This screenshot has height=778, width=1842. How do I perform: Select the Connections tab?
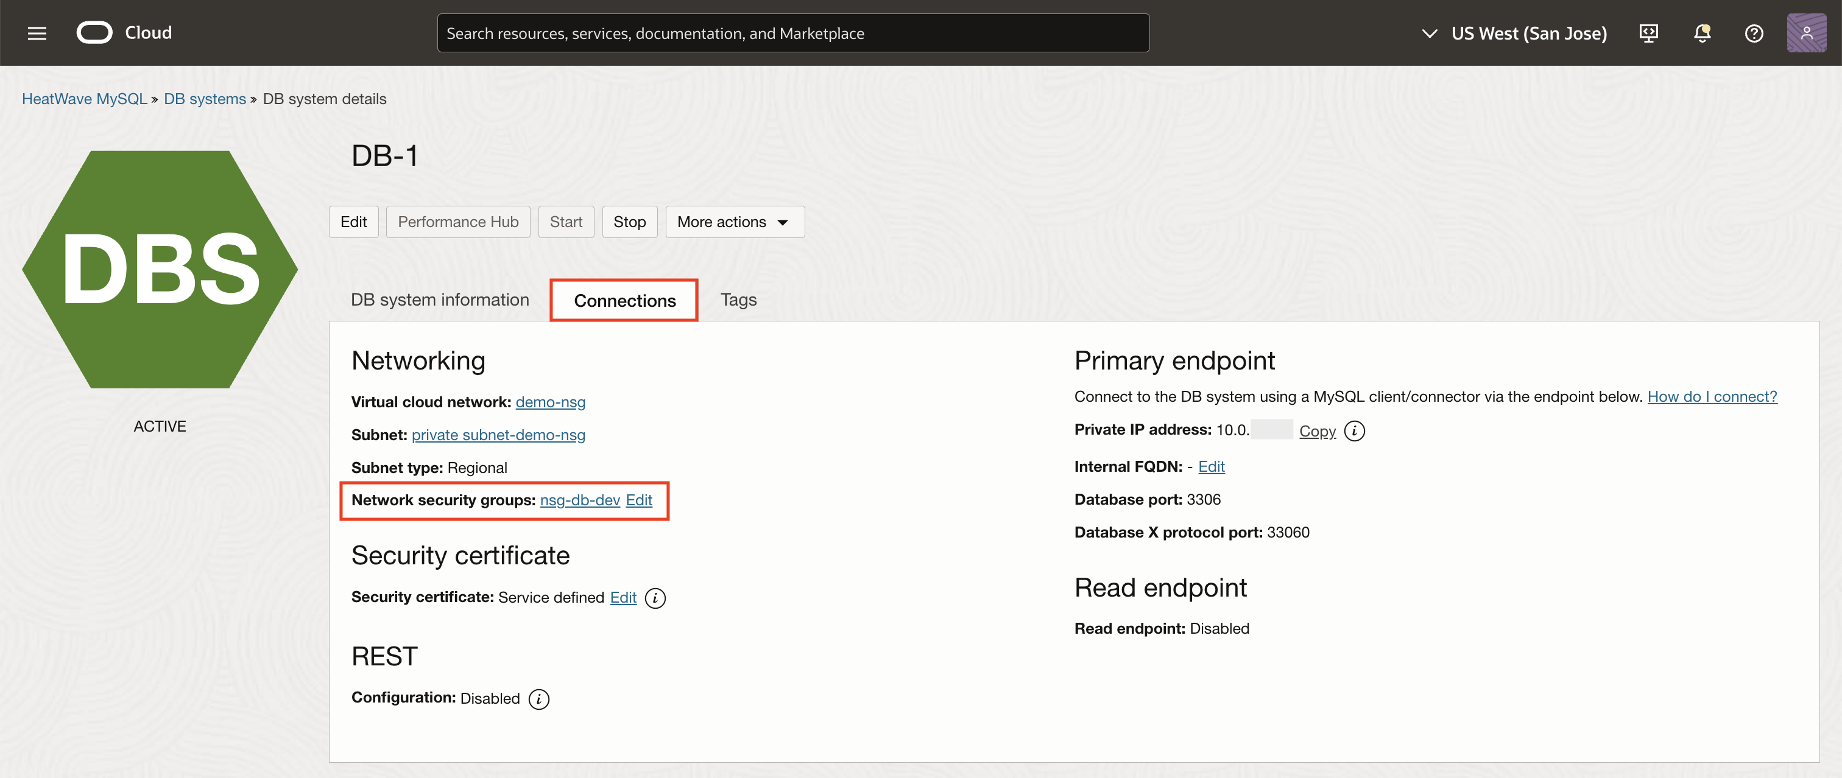click(x=624, y=300)
